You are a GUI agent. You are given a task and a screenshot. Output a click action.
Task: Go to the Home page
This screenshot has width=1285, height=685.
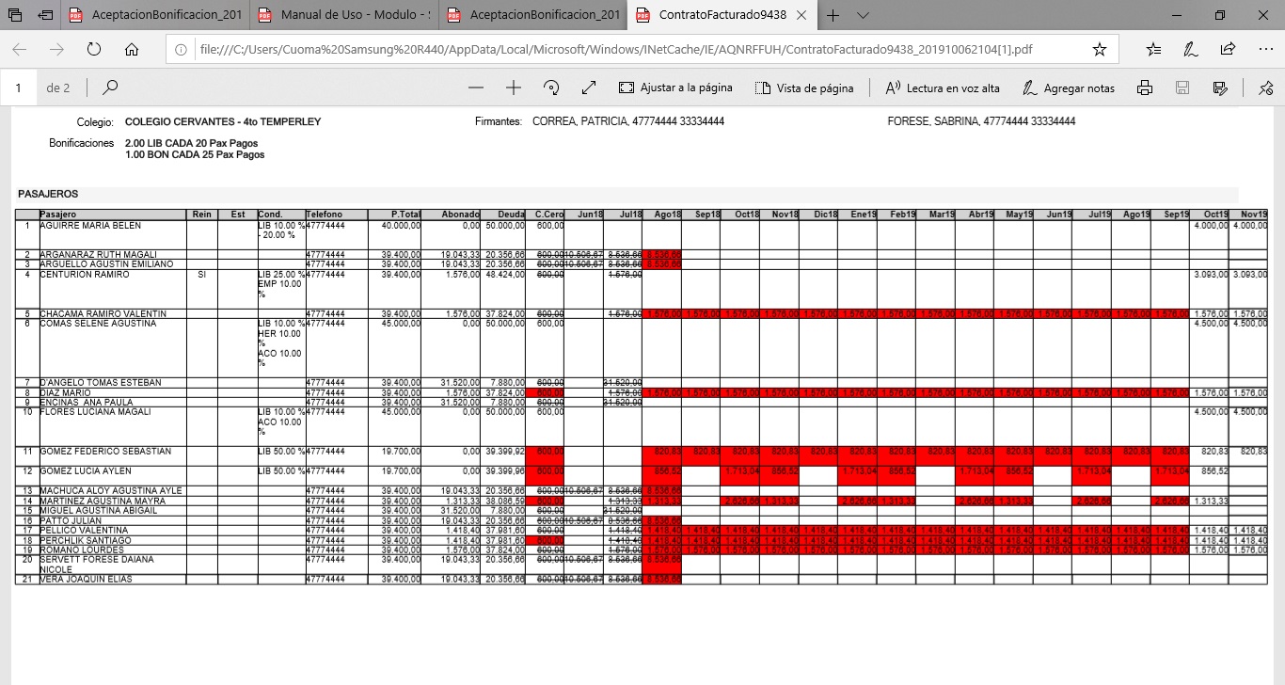(131, 50)
